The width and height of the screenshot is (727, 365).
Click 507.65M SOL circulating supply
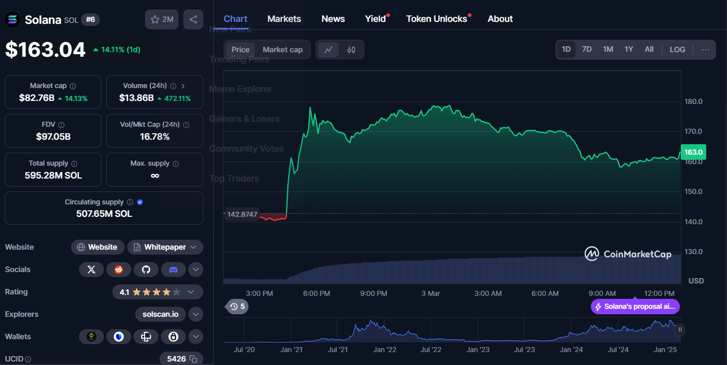(104, 214)
